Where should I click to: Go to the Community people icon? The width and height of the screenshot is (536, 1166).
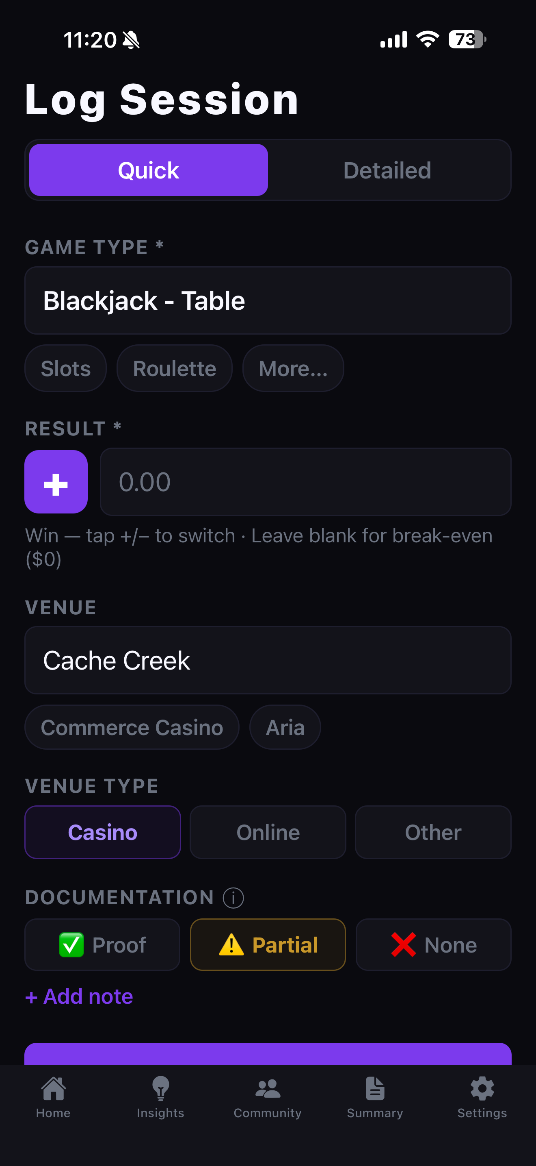click(268, 1089)
